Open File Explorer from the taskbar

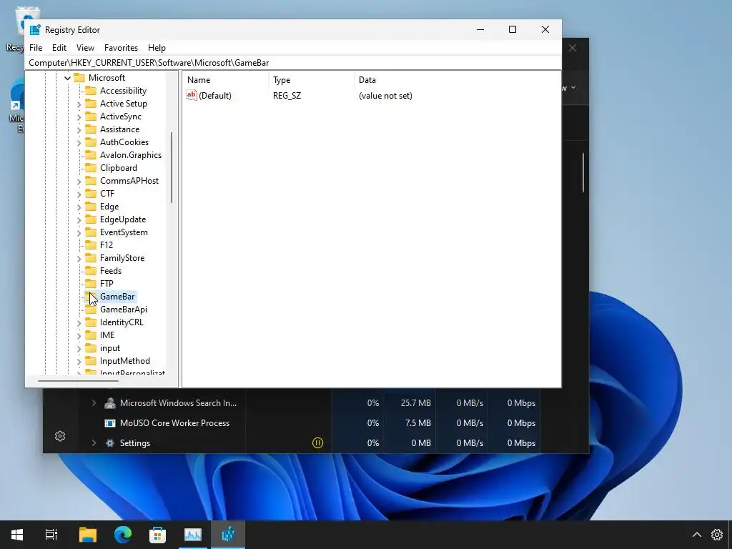tap(88, 535)
